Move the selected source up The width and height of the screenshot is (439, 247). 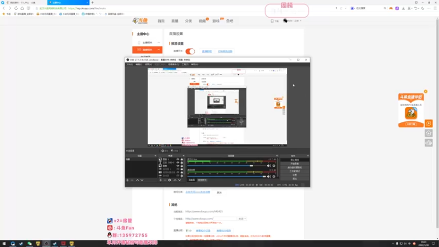click(175, 180)
